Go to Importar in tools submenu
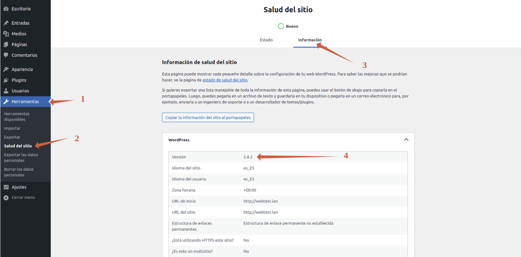521x257 pixels. point(12,128)
